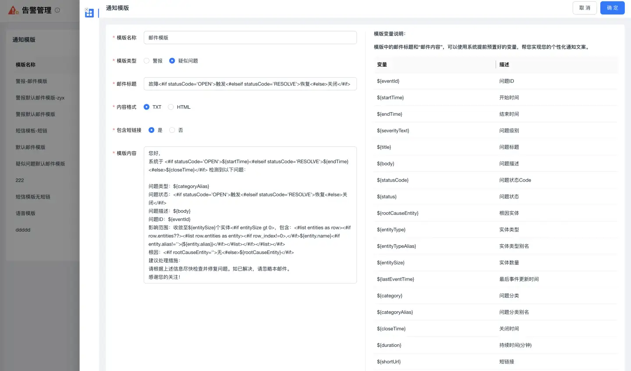Confirm the template with 确定 button
The image size is (631, 371).
(x=612, y=8)
